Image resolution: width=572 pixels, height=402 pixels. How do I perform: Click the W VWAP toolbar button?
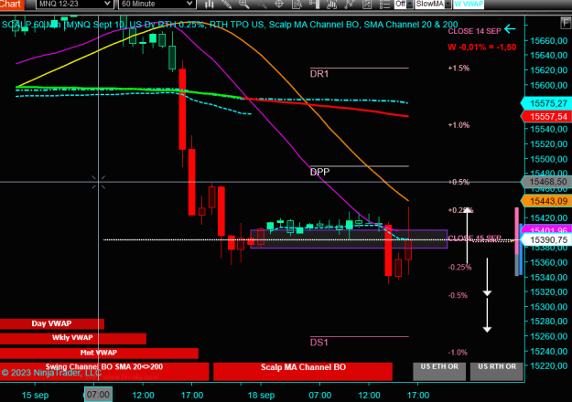click(x=469, y=4)
